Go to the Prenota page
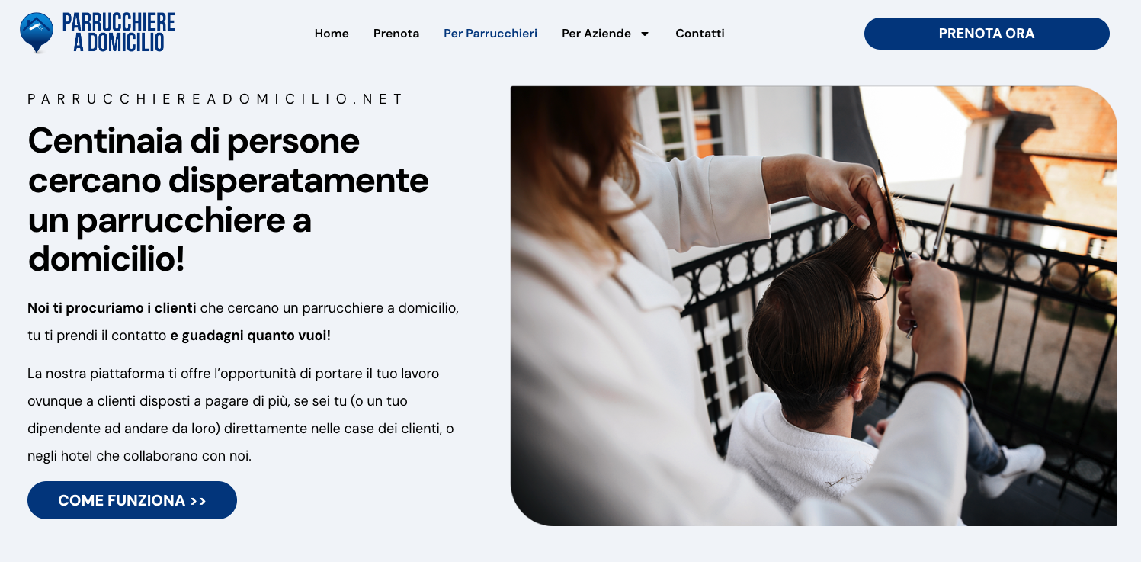 [x=396, y=34]
